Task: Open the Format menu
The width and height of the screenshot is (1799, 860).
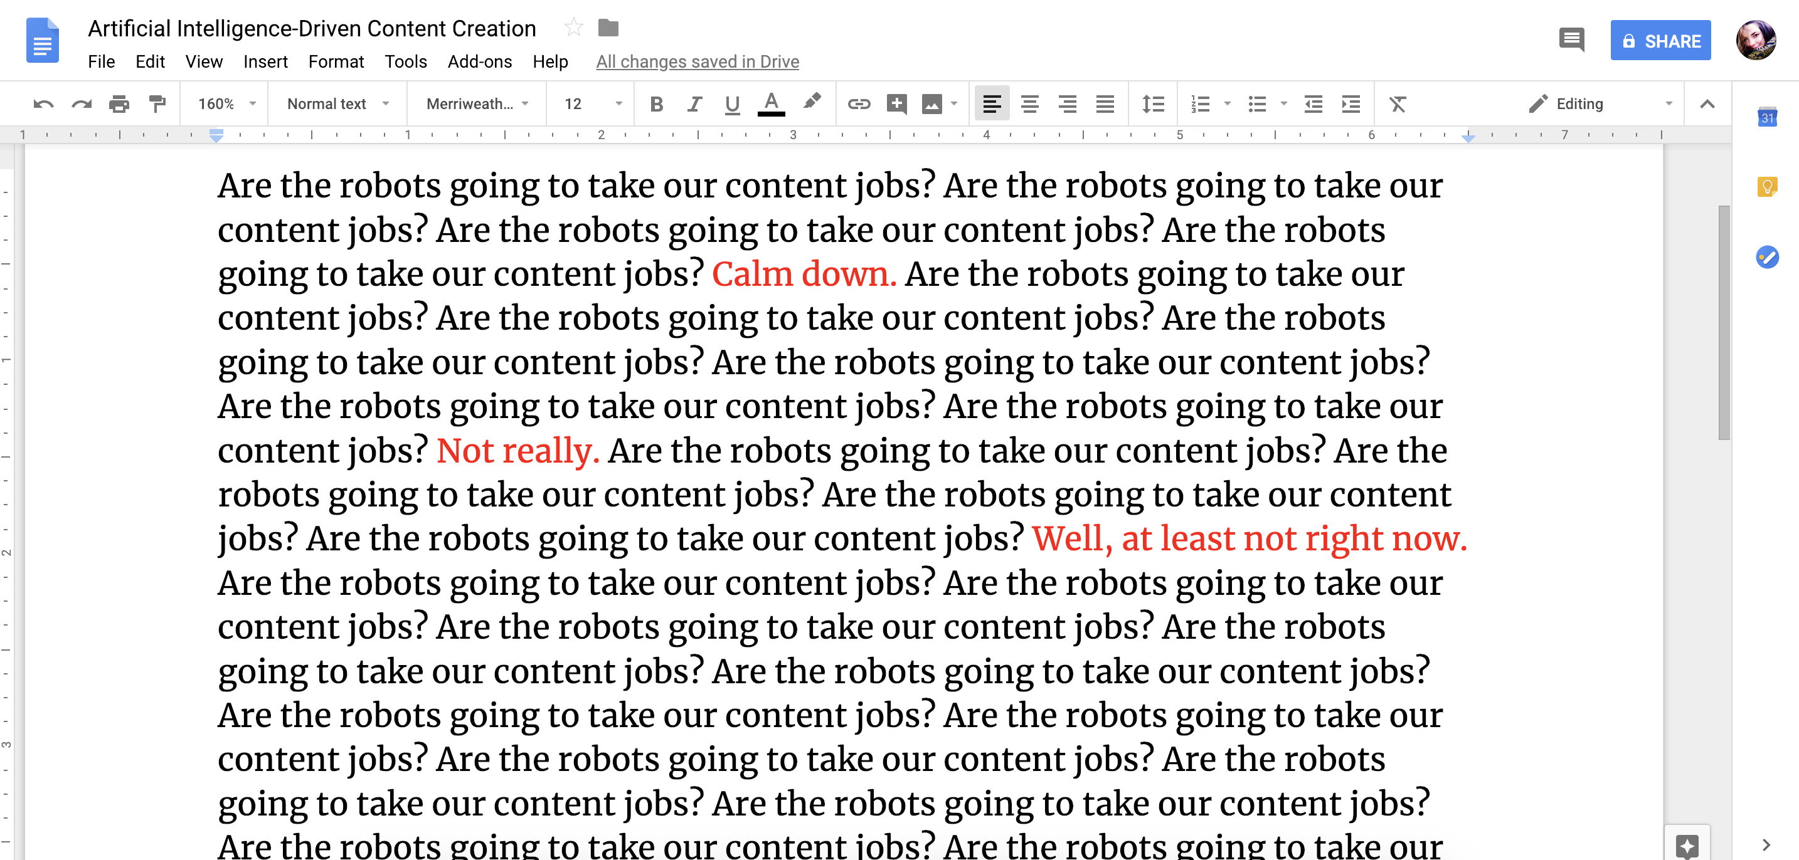Action: [336, 61]
